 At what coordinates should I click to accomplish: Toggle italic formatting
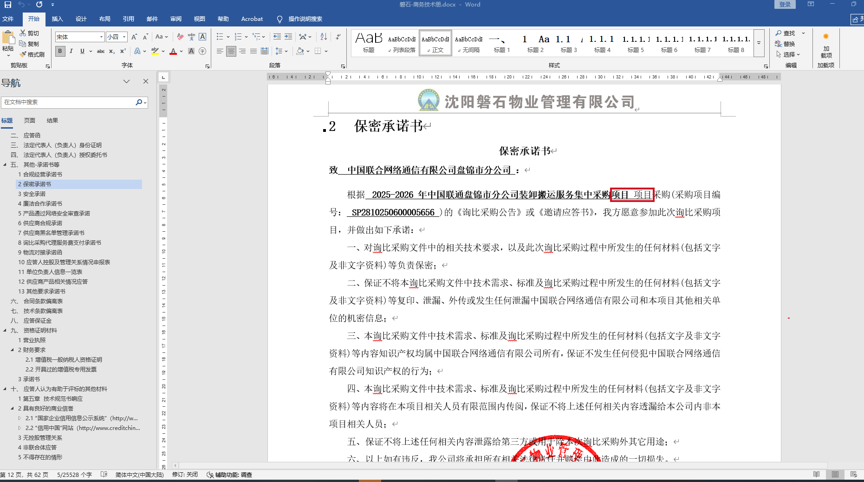71,51
